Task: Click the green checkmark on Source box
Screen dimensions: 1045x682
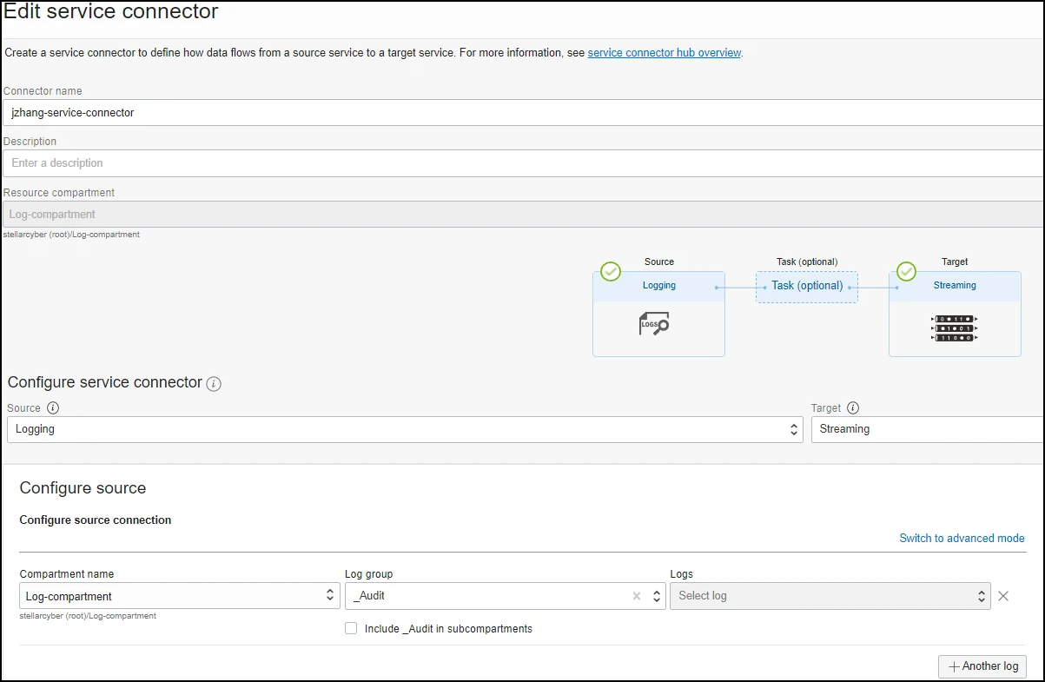Action: tap(611, 271)
